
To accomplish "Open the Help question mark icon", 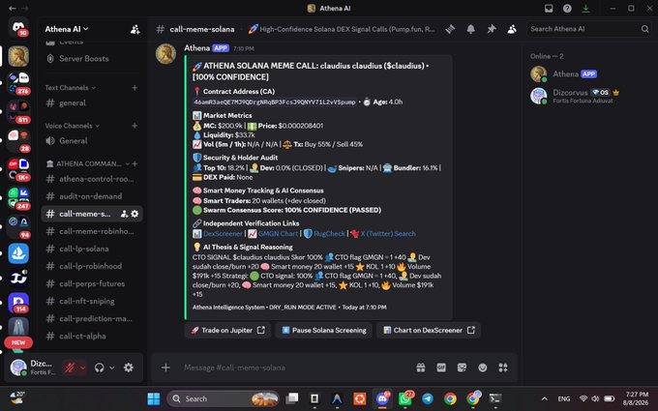I will 567,9.
